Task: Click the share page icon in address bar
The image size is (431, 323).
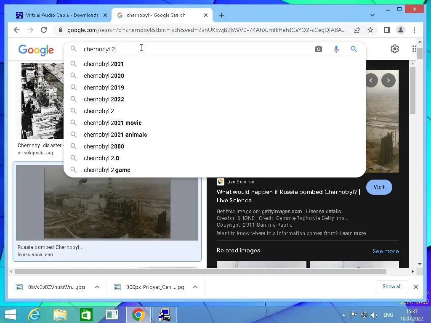Action: (x=357, y=30)
